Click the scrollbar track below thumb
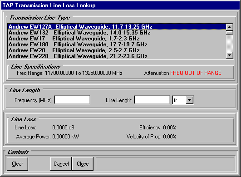The image size is (241, 177). pos(230,43)
